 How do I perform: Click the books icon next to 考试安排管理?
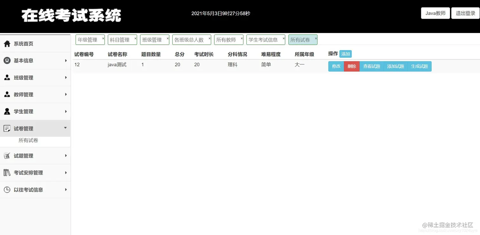[x=7, y=173]
